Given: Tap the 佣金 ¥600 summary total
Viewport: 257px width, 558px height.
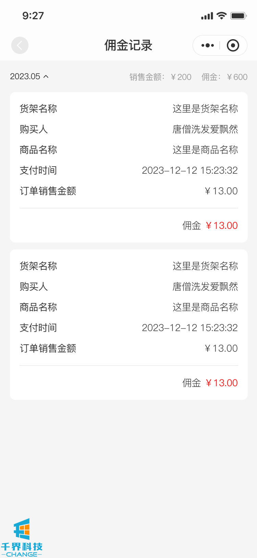Looking at the screenshot, I should click(x=224, y=77).
